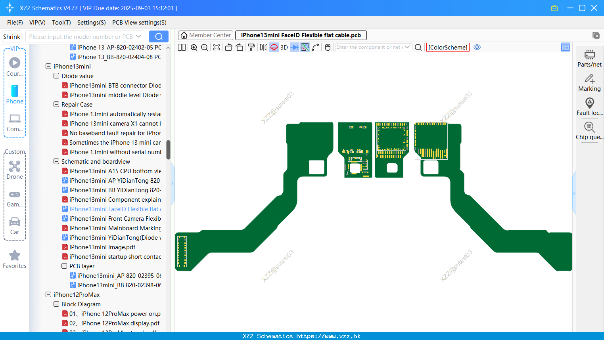This screenshot has width=604, height=340.
Task: Zoom out of the PCB view
Action: pyautogui.click(x=205, y=47)
